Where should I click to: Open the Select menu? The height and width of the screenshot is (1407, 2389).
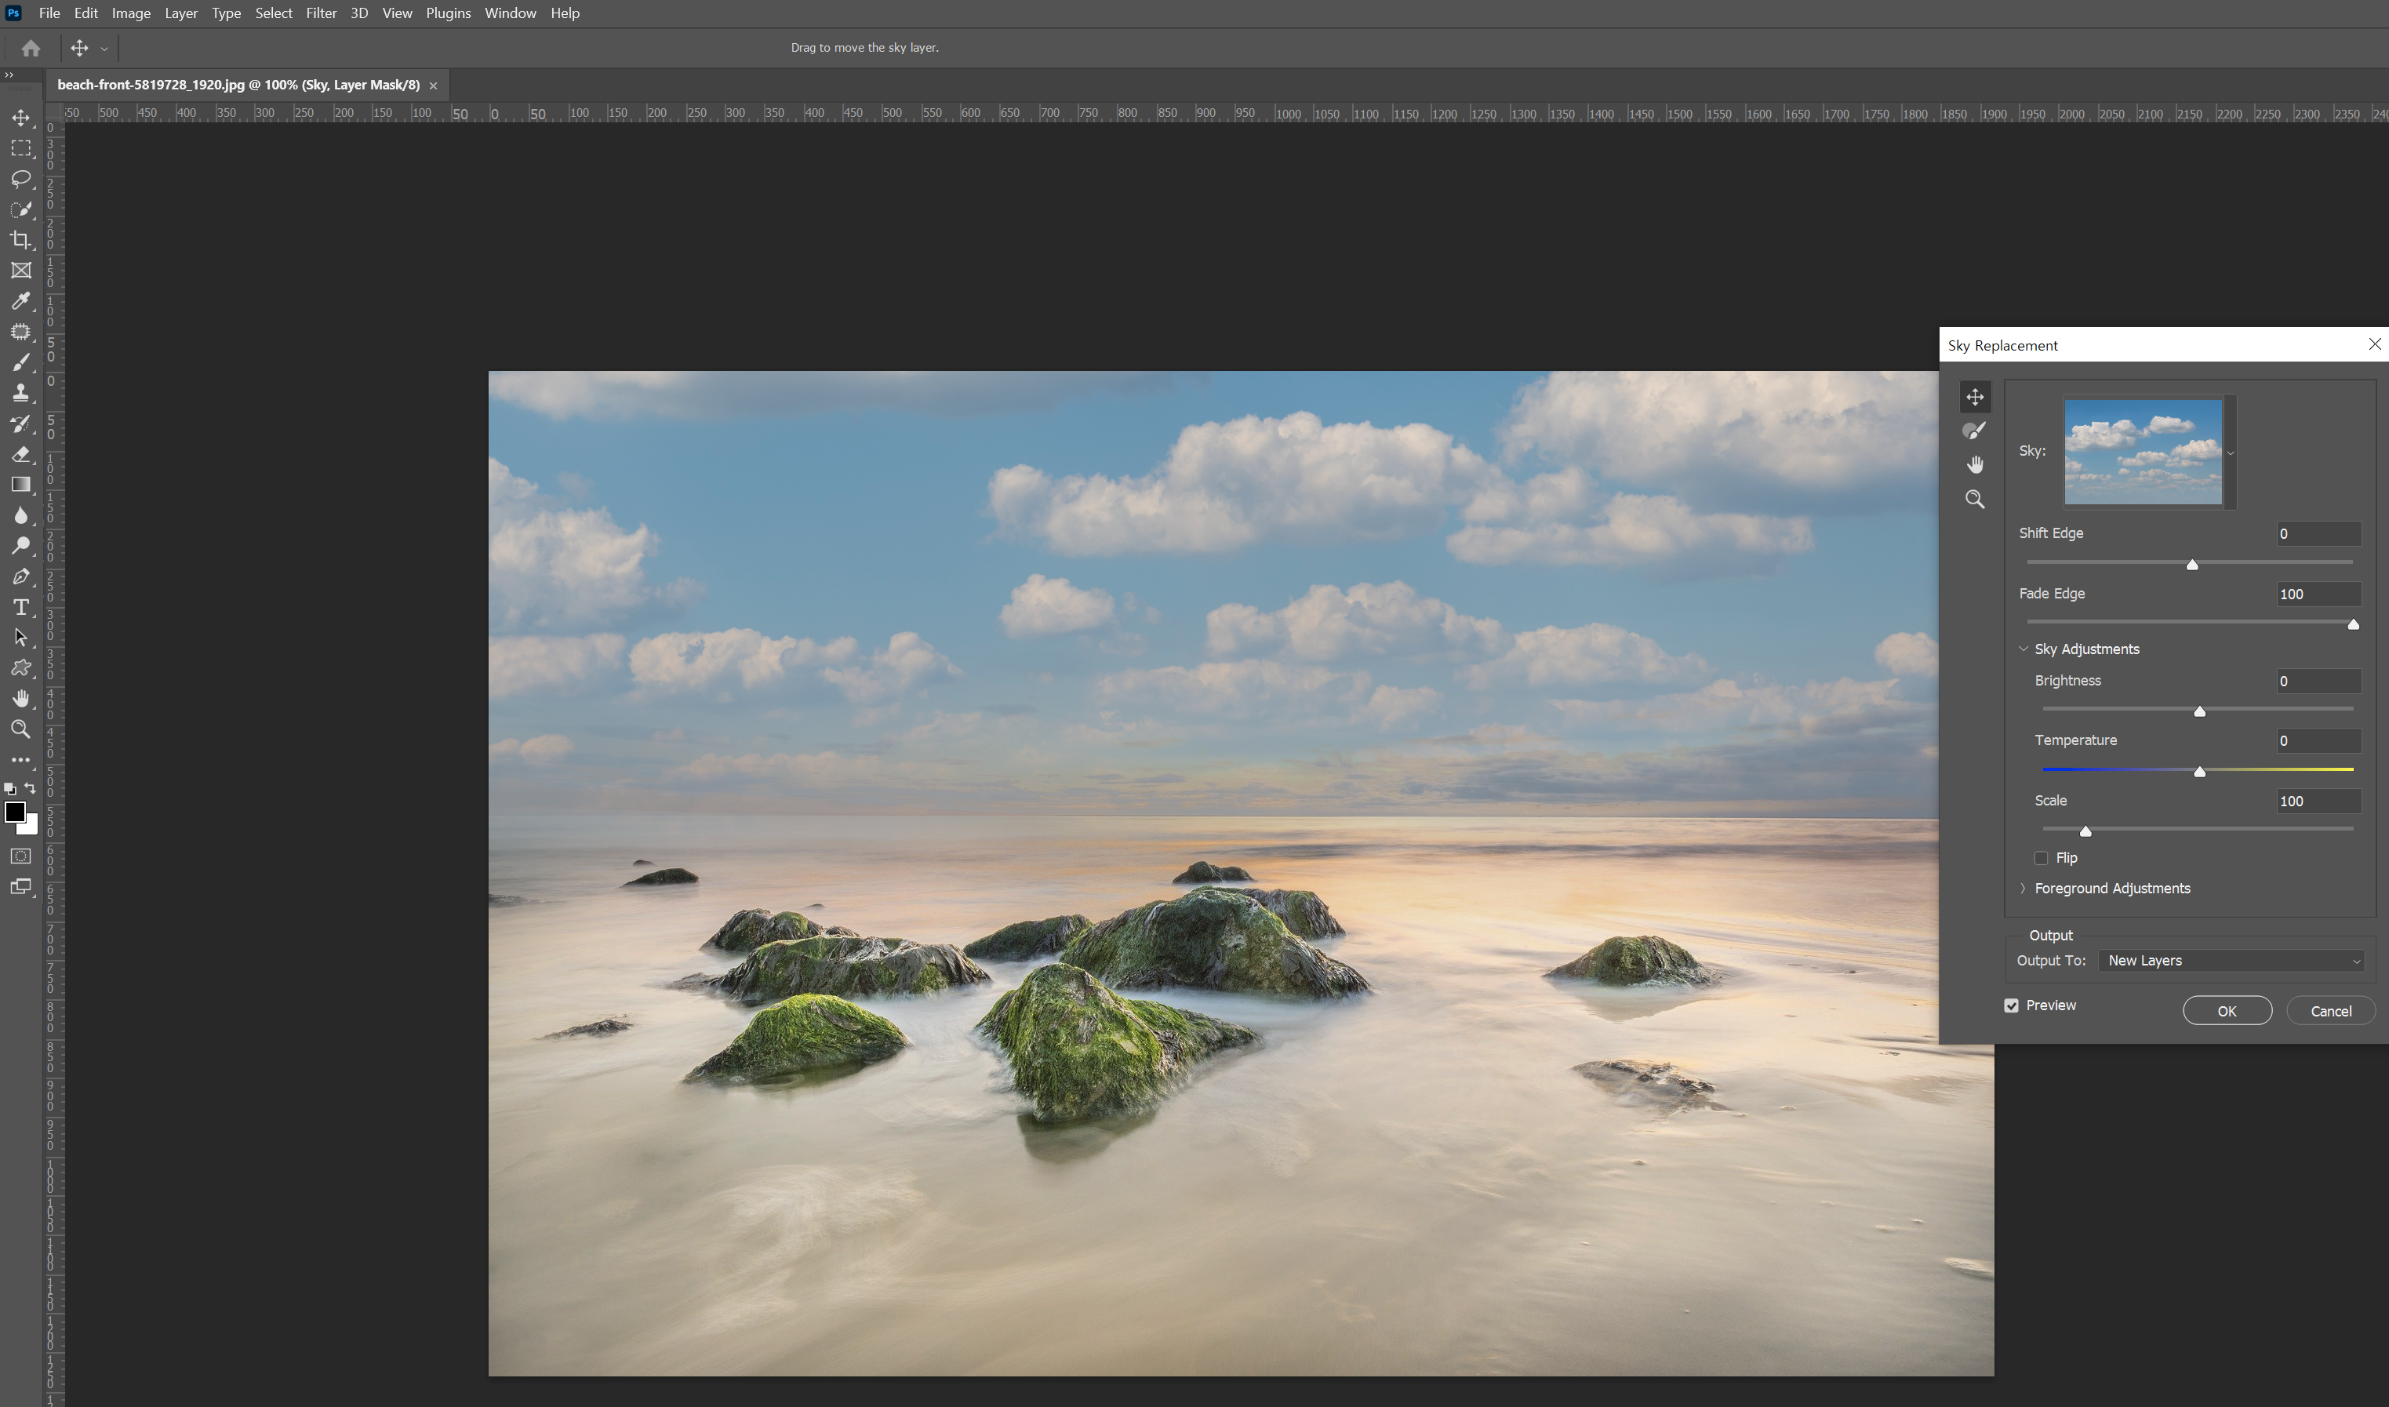click(273, 13)
